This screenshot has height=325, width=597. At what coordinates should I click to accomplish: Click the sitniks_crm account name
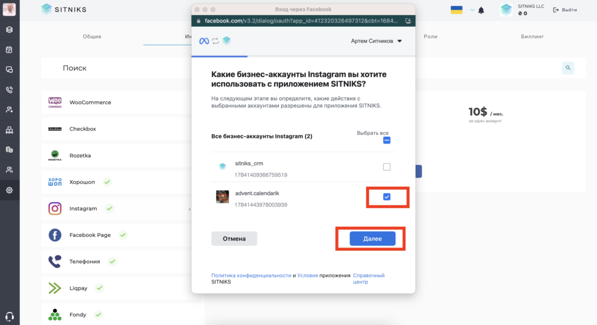coord(249,163)
